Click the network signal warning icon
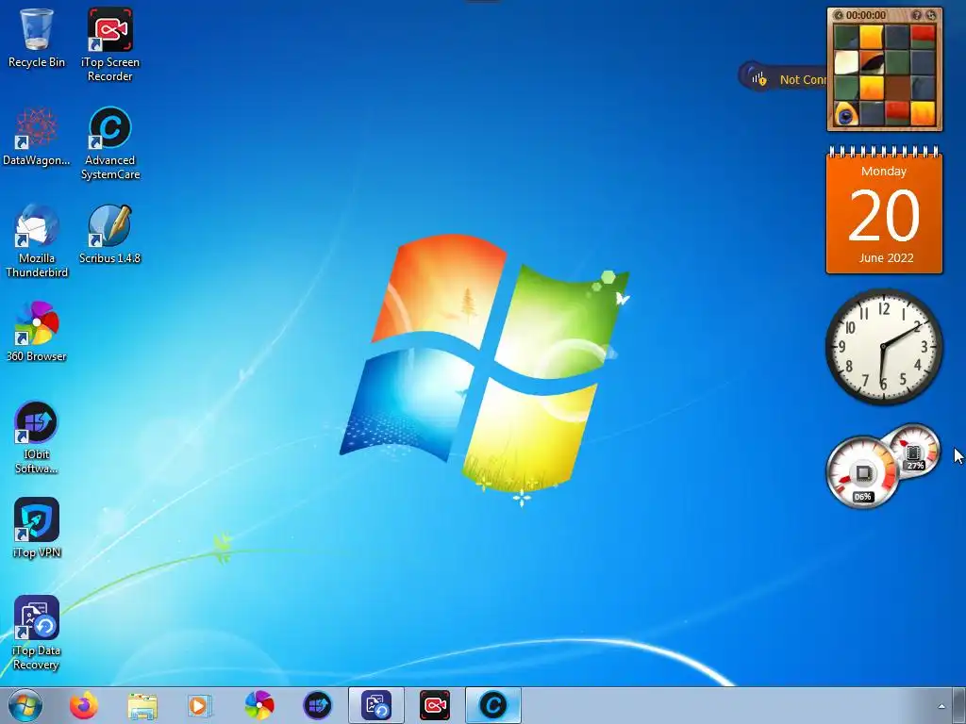 point(758,77)
